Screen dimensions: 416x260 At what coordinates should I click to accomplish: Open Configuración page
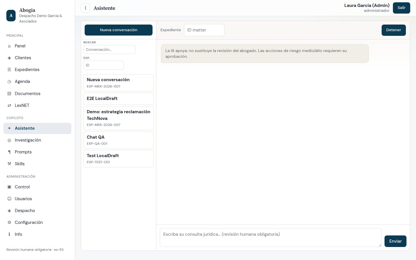pos(37,222)
